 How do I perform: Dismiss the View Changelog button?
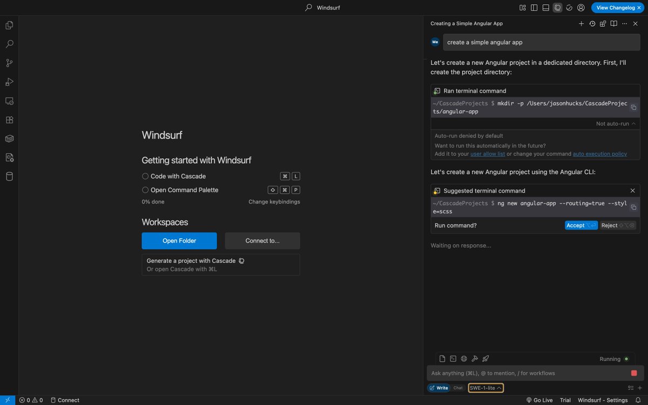tap(639, 8)
